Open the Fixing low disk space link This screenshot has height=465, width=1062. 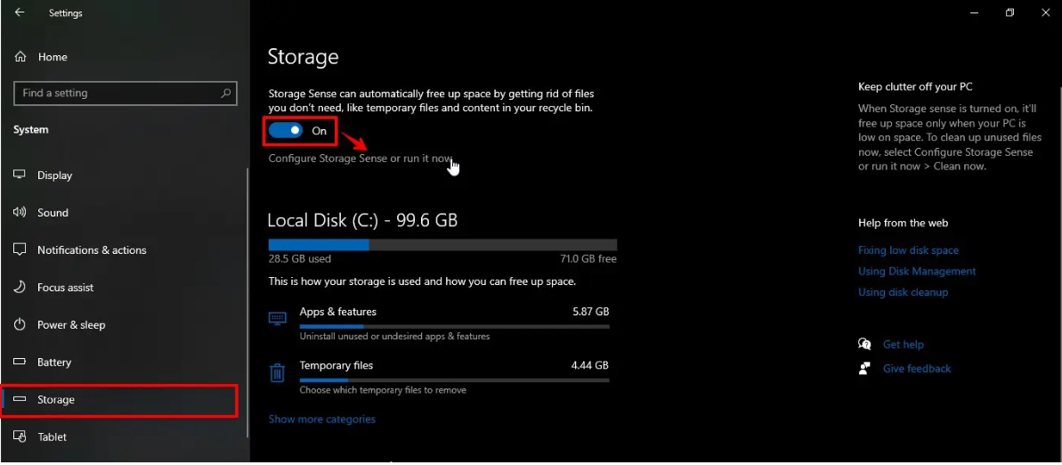tap(908, 251)
